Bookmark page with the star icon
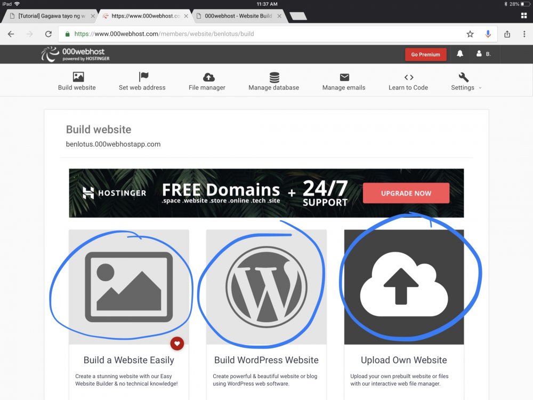Viewport: 533px width, 400px height. pyautogui.click(x=470, y=34)
